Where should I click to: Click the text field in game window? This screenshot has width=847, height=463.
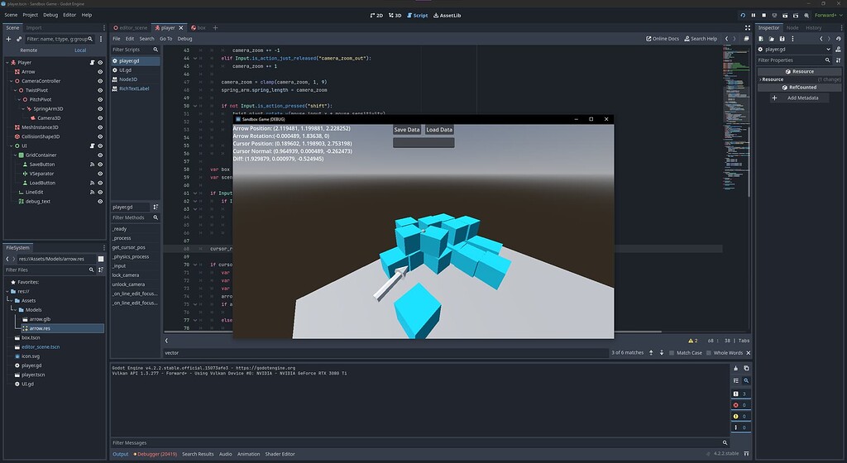click(x=423, y=142)
